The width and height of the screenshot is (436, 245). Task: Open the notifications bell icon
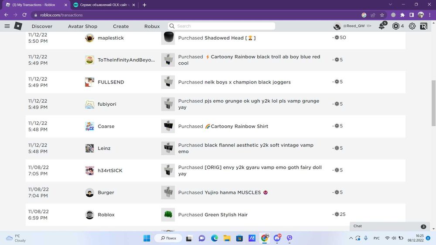pyautogui.click(x=382, y=26)
